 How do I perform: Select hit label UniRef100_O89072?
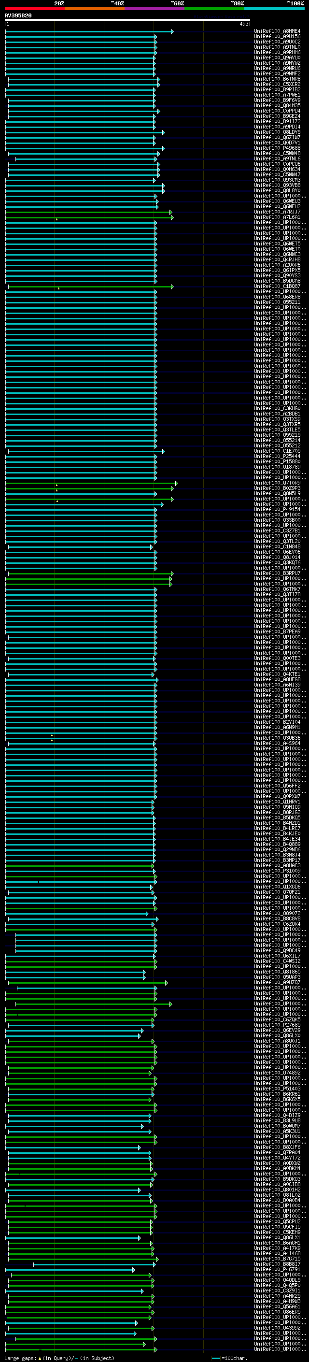[277, 913]
